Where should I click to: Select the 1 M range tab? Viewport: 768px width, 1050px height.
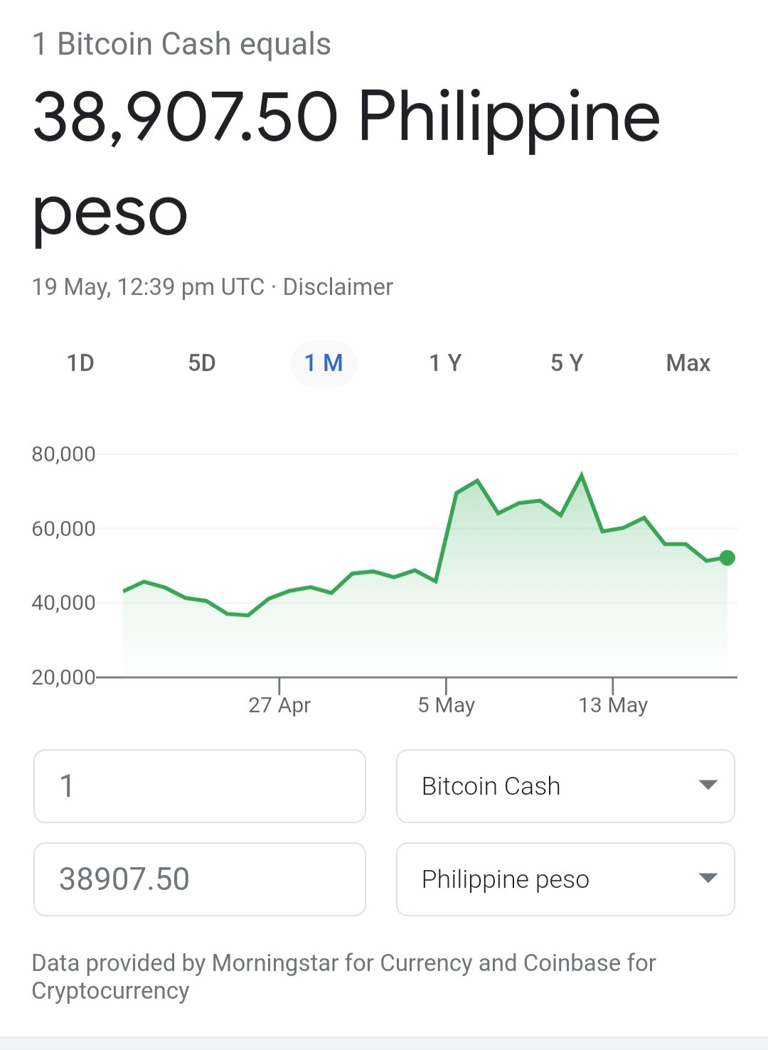click(x=324, y=363)
